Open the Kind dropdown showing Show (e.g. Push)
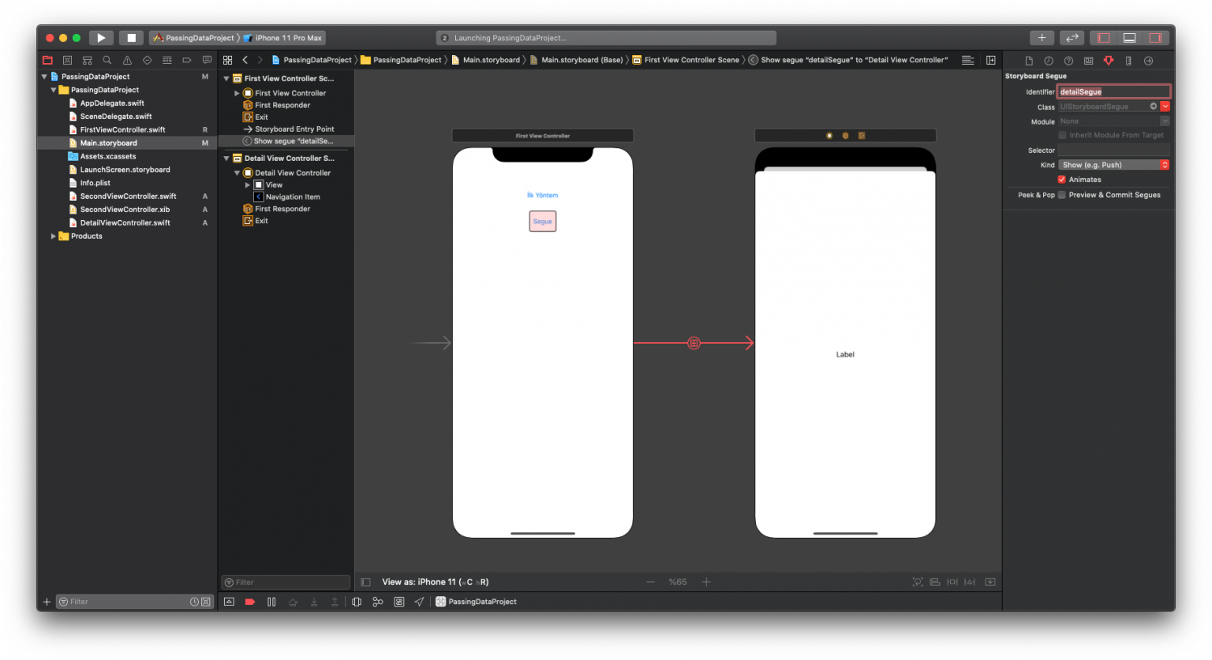Viewport: 1212px width, 660px height. click(x=1113, y=164)
